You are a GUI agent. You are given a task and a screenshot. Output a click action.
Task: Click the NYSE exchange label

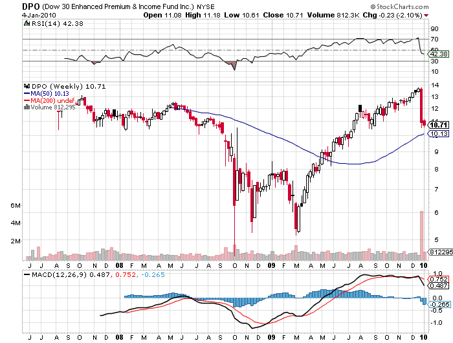pyautogui.click(x=206, y=7)
